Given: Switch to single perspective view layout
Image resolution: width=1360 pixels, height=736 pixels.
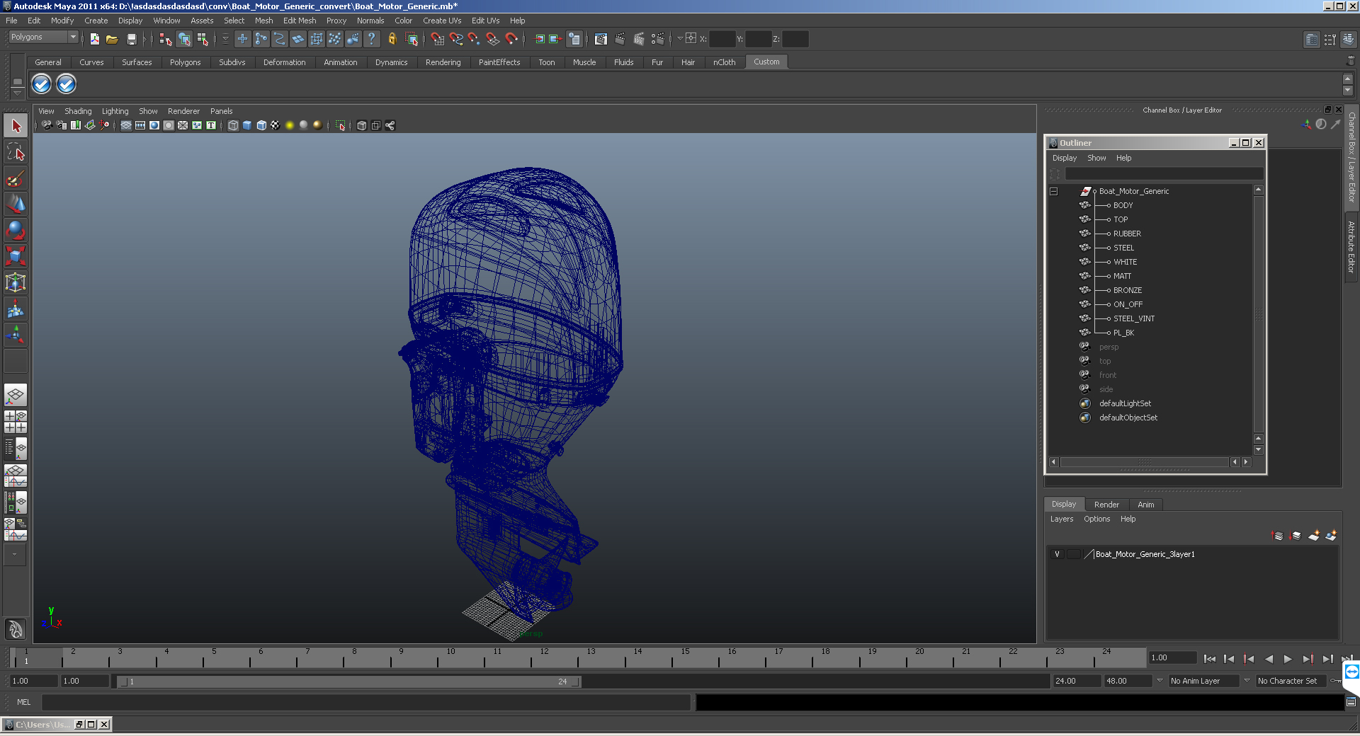Looking at the screenshot, I should pos(16,395).
